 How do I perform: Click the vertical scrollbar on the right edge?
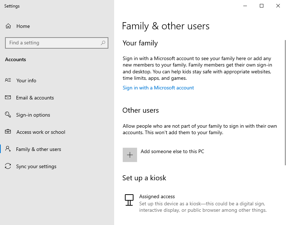coord(284,107)
